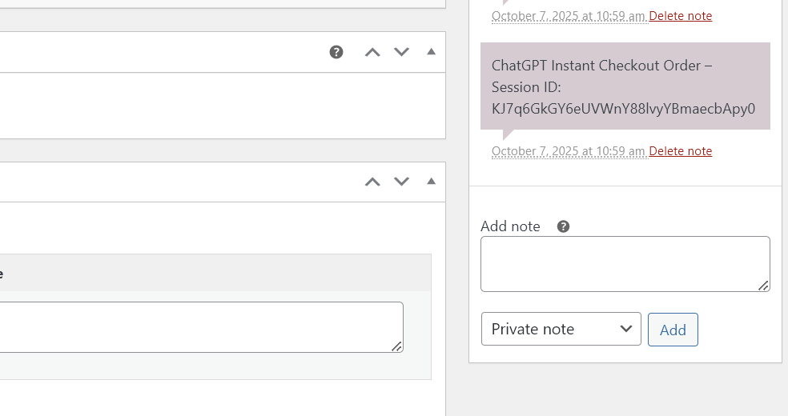The height and width of the screenshot is (416, 788).
Task: Click inside the wide left textarea
Action: [x=200, y=326]
